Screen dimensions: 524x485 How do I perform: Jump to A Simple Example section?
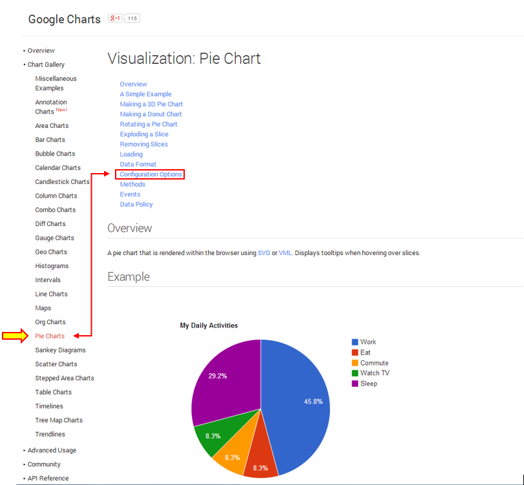(x=146, y=94)
